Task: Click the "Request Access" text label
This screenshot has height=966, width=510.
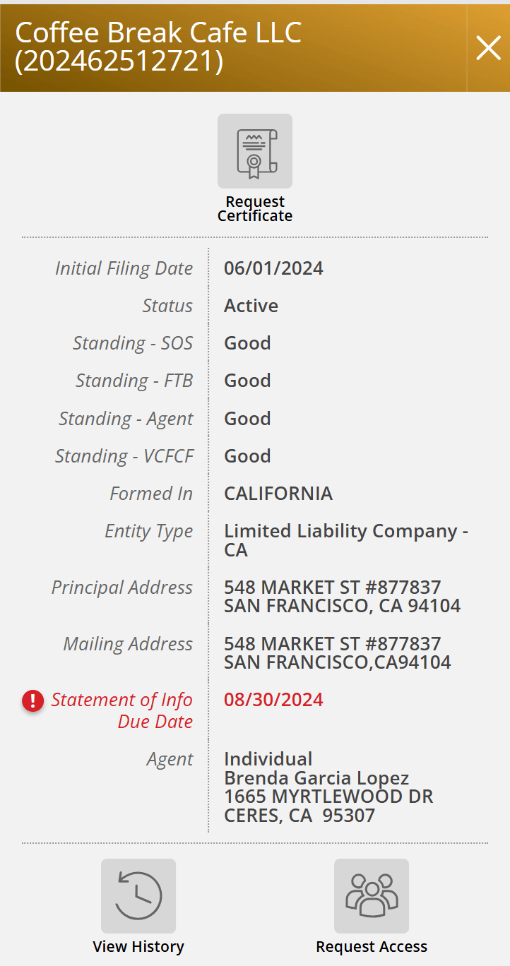Action: (372, 947)
